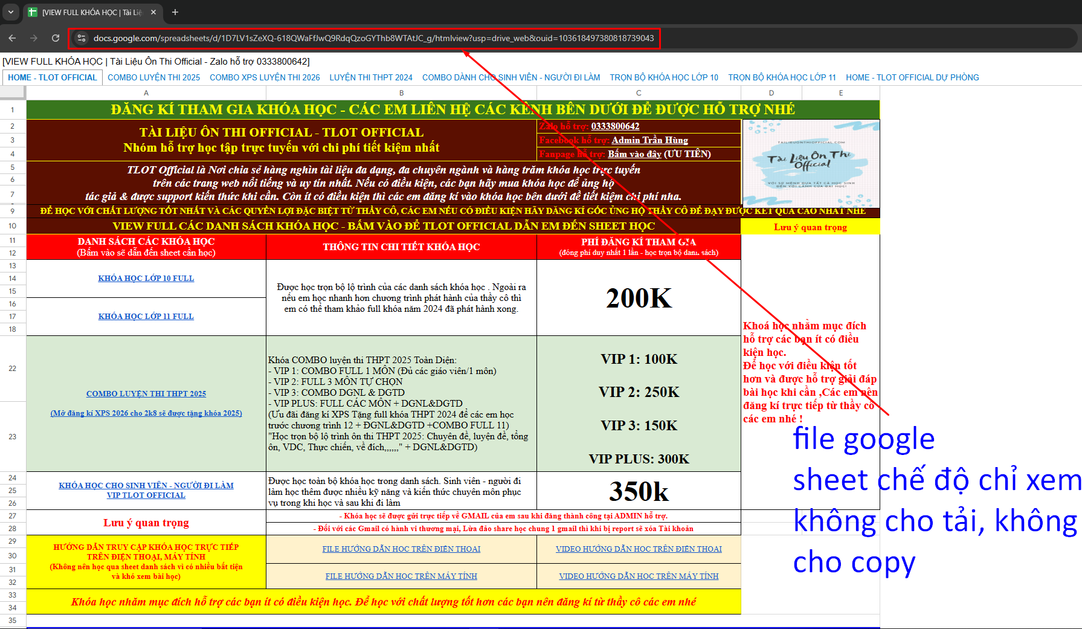Screen dimensions: 1082x629
Task: Click column A header
Action: tap(146, 93)
